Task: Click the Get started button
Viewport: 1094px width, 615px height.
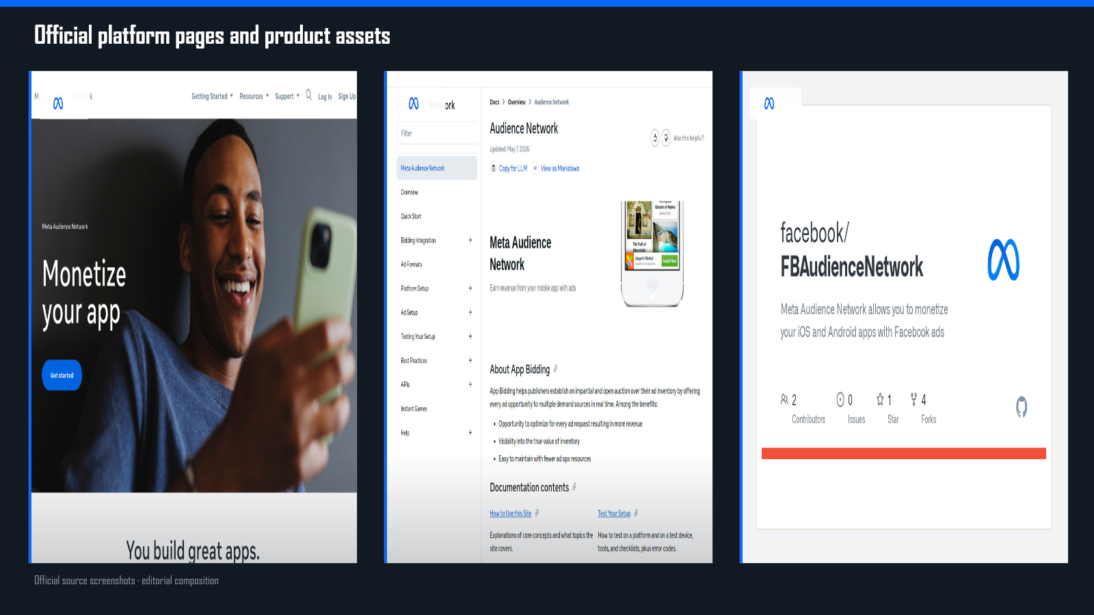Action: point(62,375)
